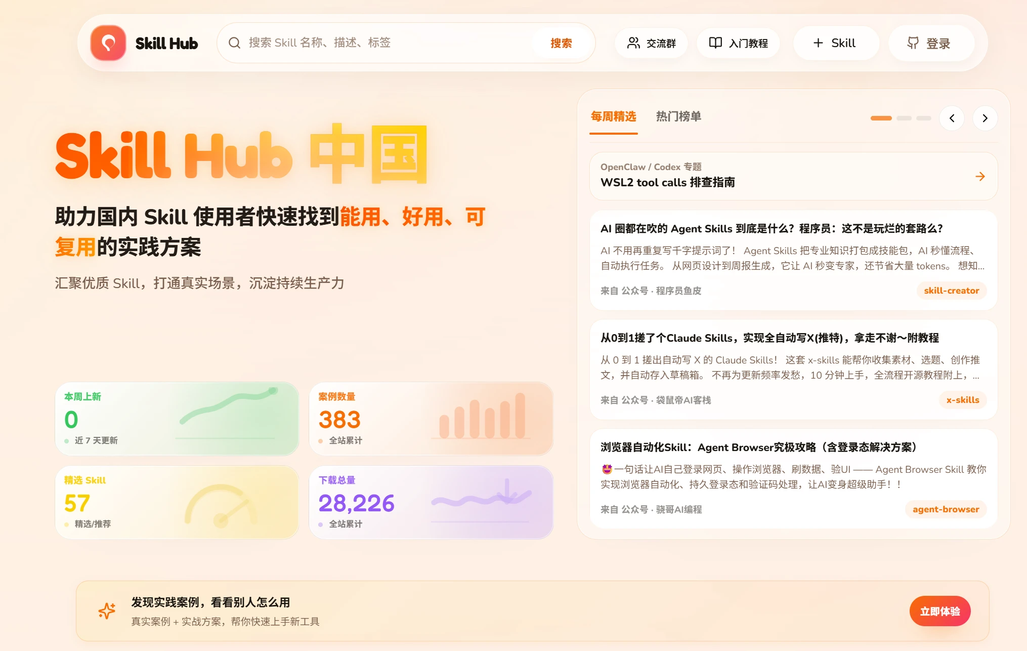Click the 近 7 天更新 label
Image resolution: width=1027 pixels, height=651 pixels.
click(96, 440)
